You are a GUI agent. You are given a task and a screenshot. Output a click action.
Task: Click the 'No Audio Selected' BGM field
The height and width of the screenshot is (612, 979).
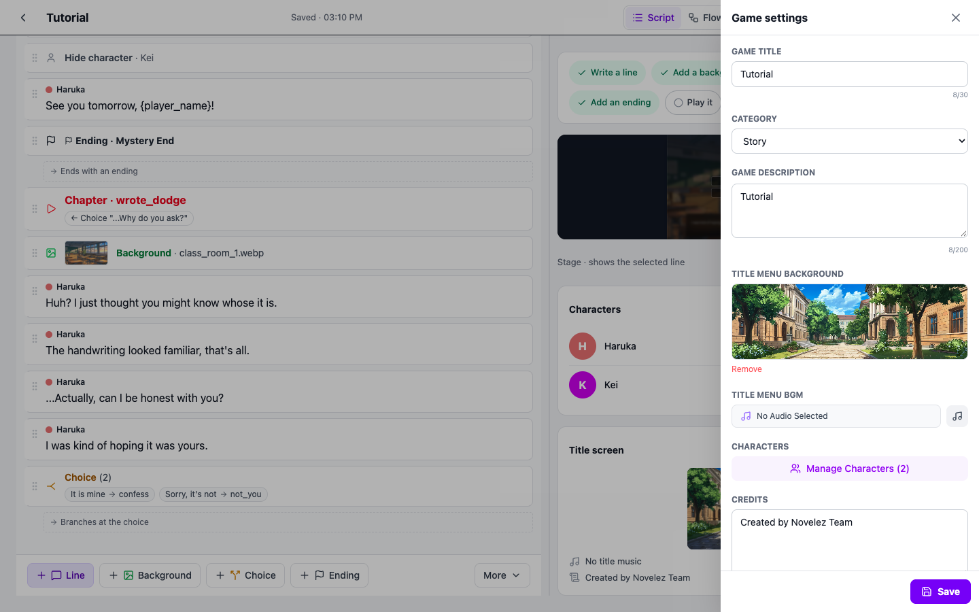click(836, 416)
